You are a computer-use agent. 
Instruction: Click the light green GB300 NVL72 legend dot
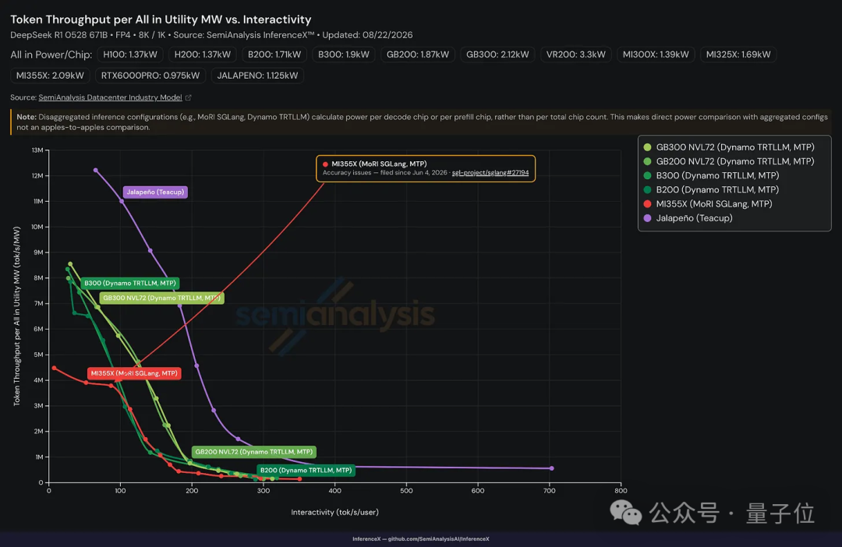[648, 147]
